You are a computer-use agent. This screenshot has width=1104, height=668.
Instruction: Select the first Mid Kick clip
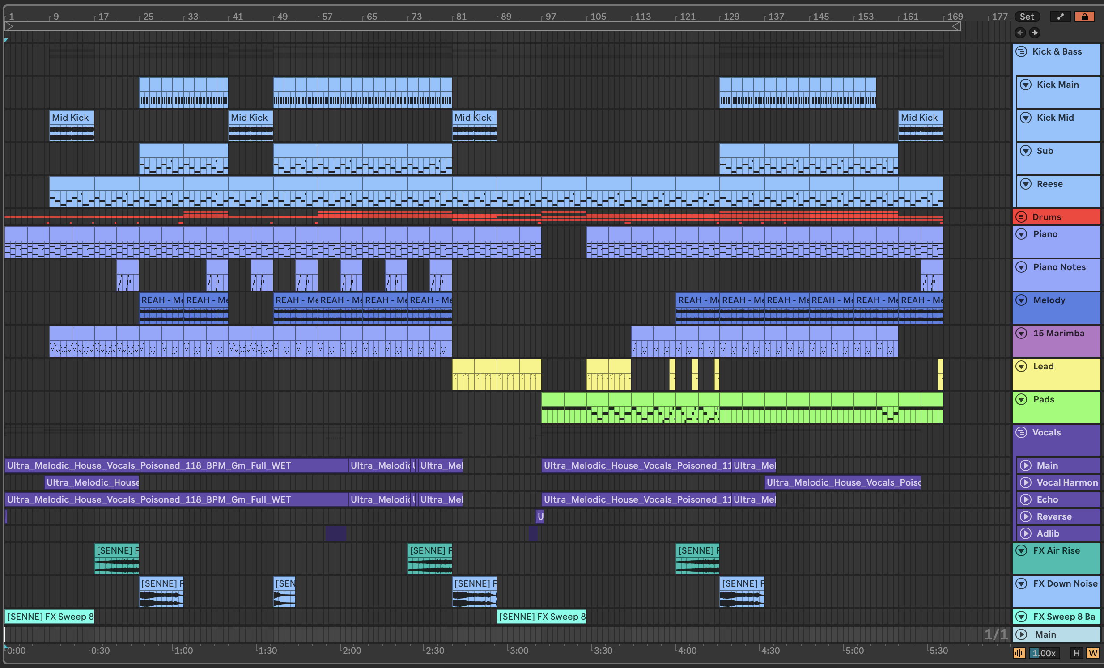(x=71, y=118)
